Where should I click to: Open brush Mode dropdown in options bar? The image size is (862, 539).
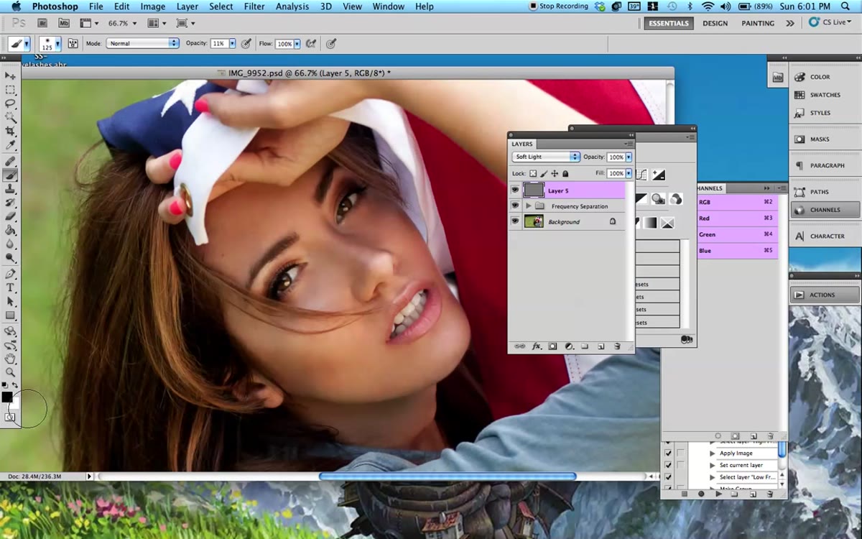[x=142, y=43]
